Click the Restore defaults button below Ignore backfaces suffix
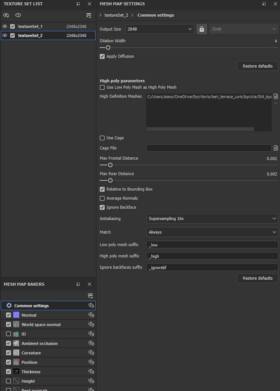The width and height of the screenshot is (280, 391). [257, 278]
